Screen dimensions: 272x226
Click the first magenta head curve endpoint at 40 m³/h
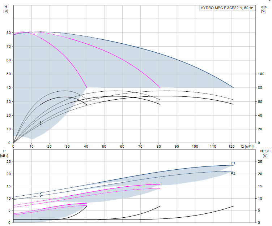(87, 87)
